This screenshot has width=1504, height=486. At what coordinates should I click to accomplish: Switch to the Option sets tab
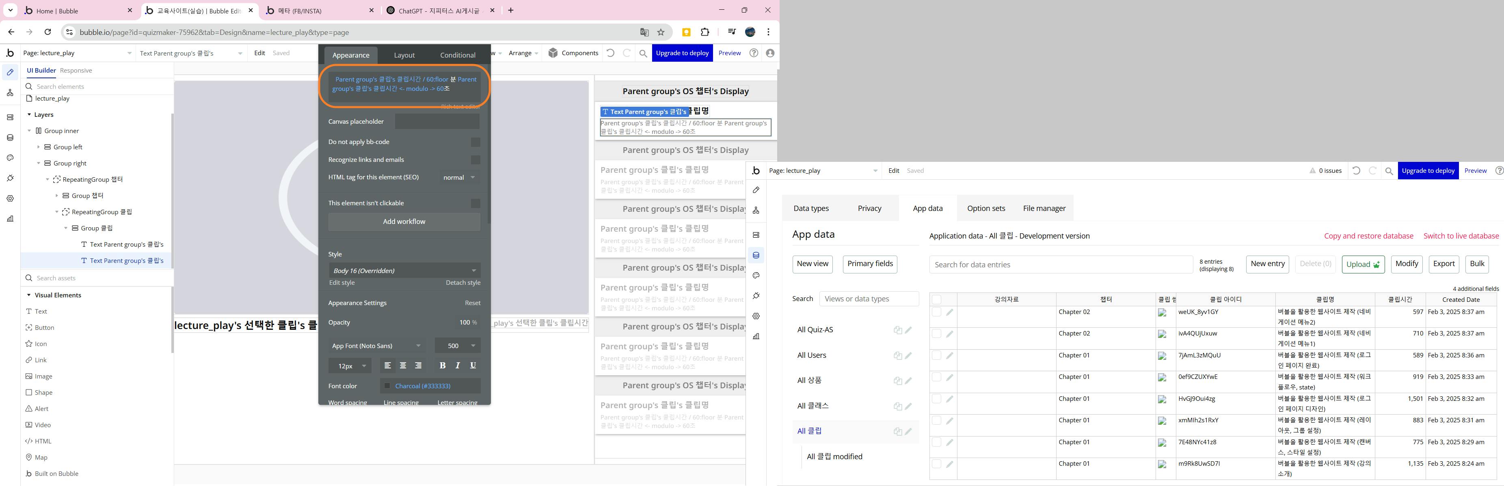985,208
